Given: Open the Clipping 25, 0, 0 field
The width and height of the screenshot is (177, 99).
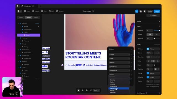Looking at the screenshot, I should (153, 77).
